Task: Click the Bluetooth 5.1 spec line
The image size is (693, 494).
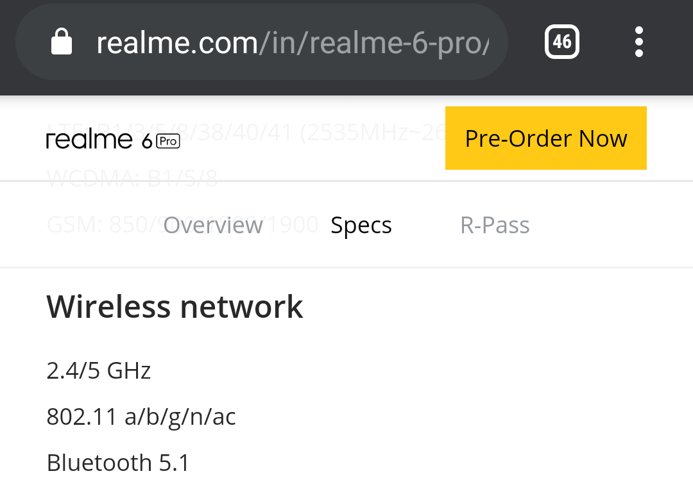Action: pos(118,463)
